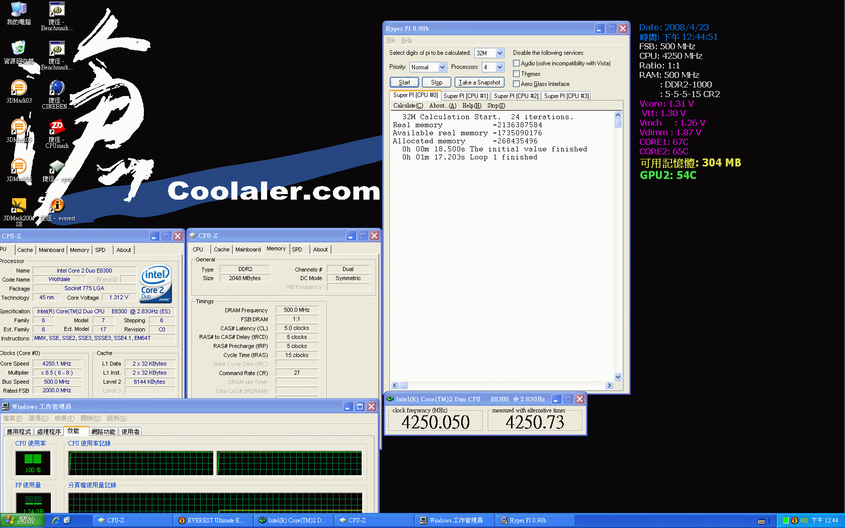The image size is (845, 528).
Task: Click the EVEREST info tray icon
Action: coord(795,520)
